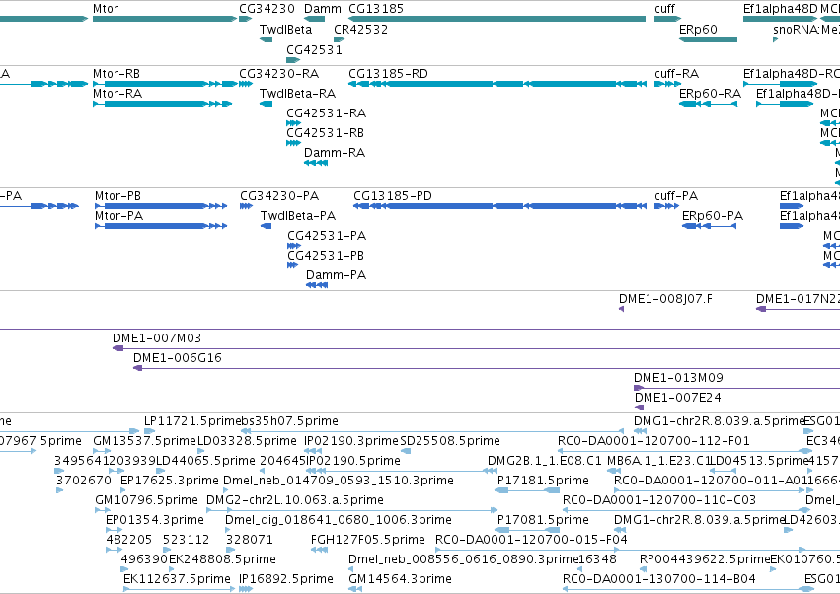The width and height of the screenshot is (840, 594).
Task: Click the TwdlBeta-PA label
Action: coord(298,216)
